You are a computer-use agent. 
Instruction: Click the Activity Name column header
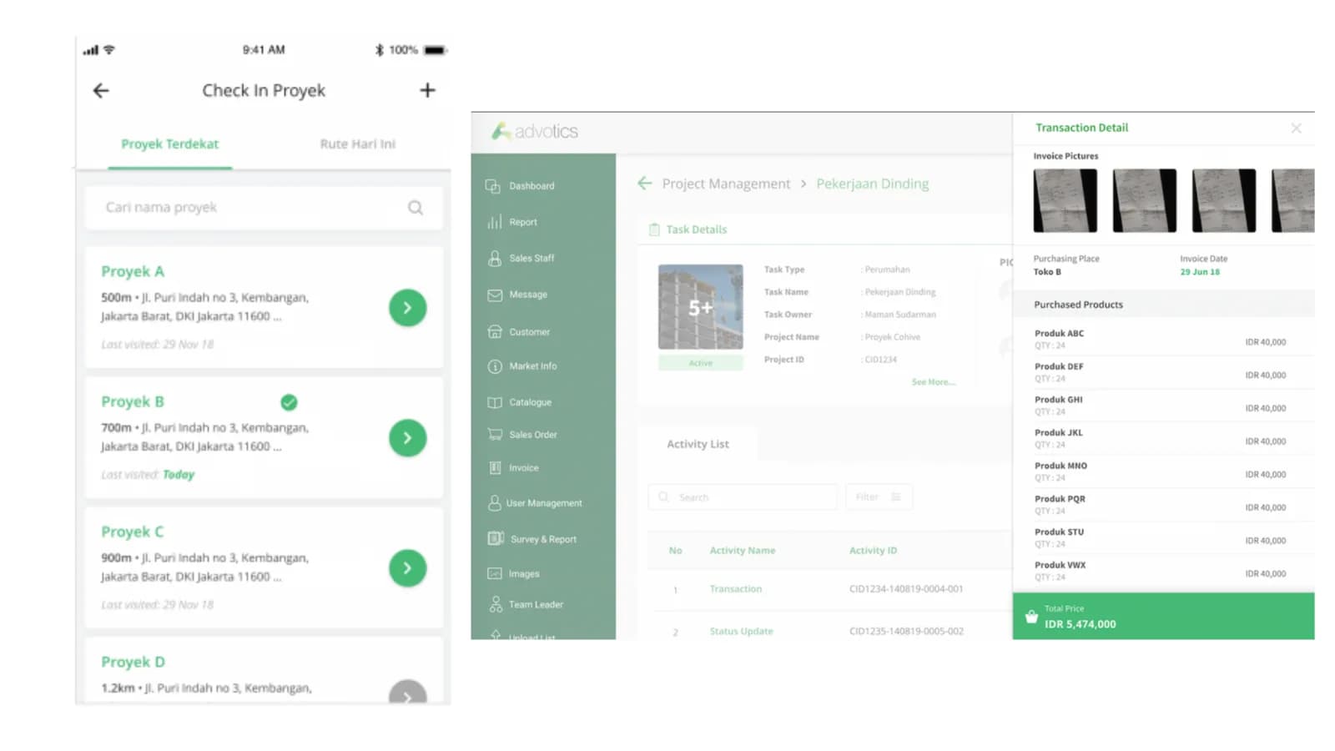(x=742, y=551)
